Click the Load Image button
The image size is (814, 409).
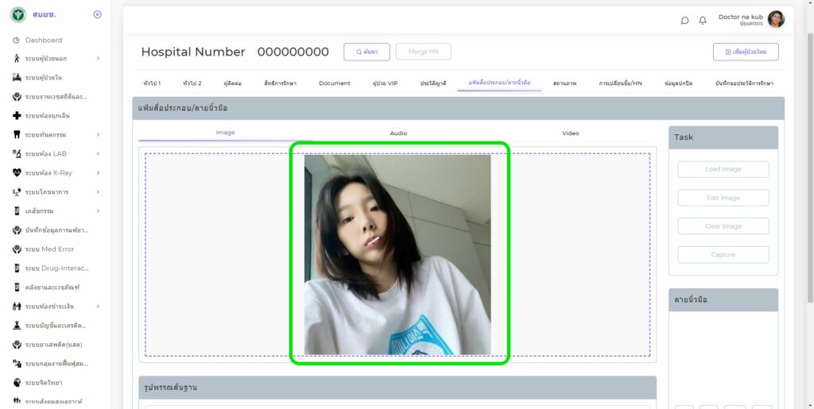coord(723,169)
